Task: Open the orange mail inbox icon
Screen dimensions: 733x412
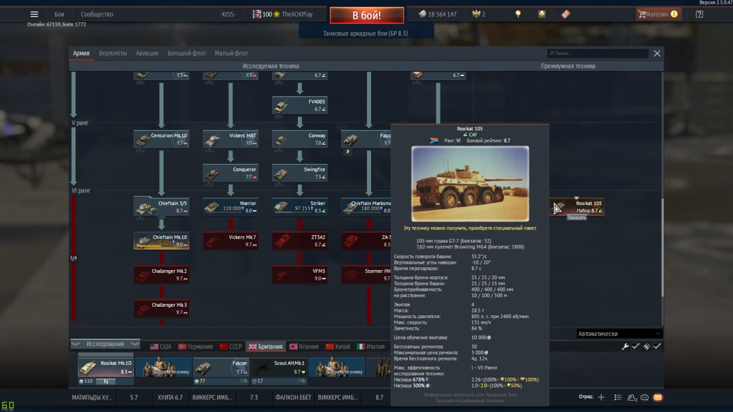Action: [x=657, y=397]
